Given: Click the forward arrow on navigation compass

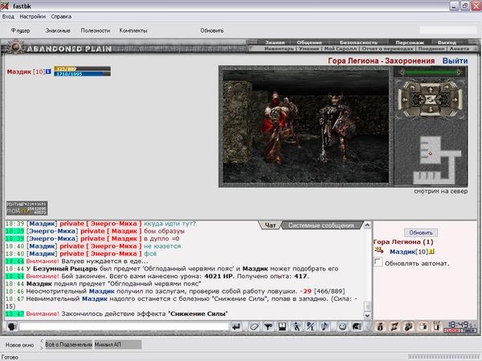Looking at the screenshot, I should pyautogui.click(x=431, y=89).
